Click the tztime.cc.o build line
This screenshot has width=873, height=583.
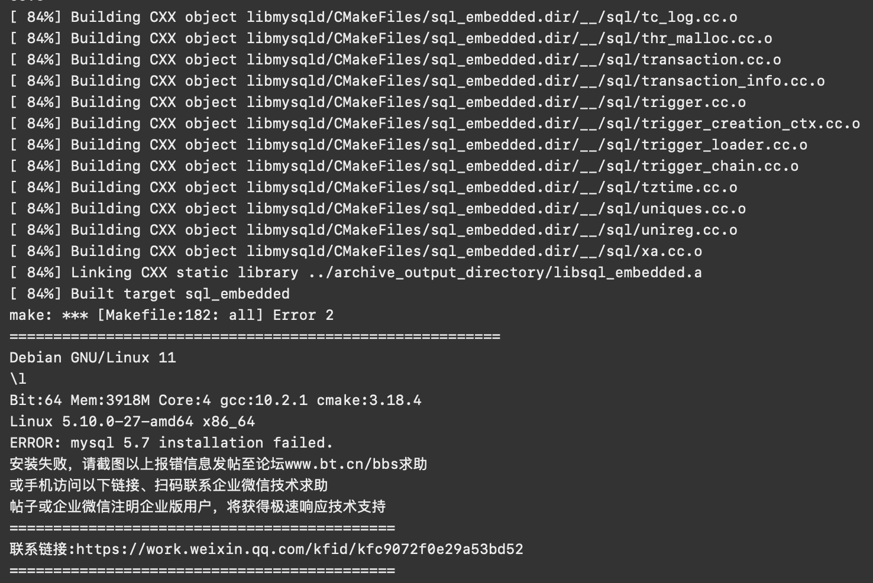coord(373,187)
